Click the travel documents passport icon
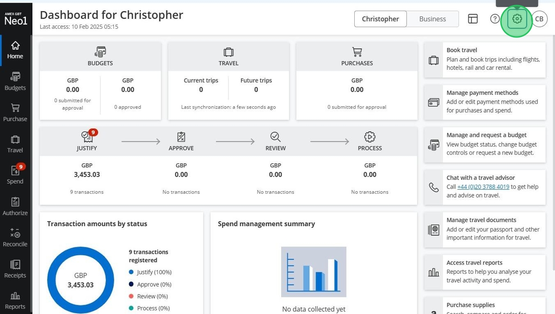This screenshot has height=314, width=555. [433, 230]
